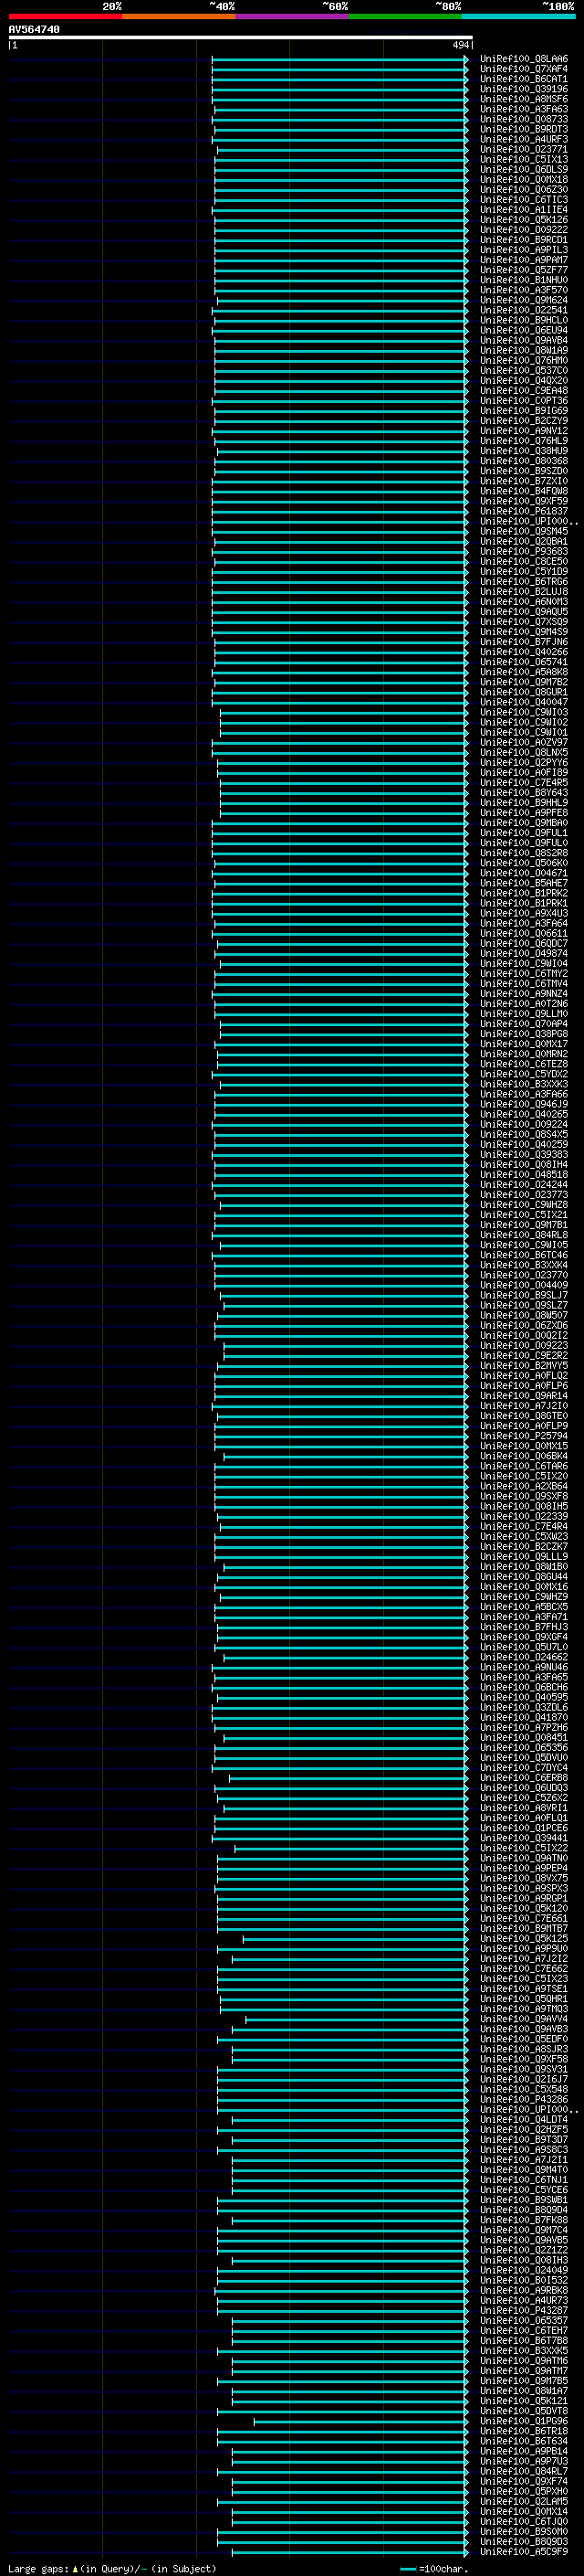Click the red ~20% identity legend bar

[65, 16]
